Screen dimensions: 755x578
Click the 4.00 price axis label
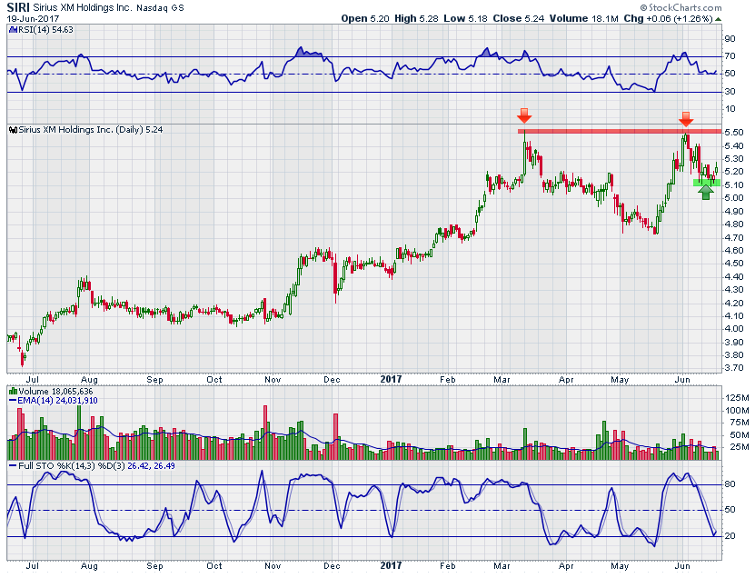(734, 329)
